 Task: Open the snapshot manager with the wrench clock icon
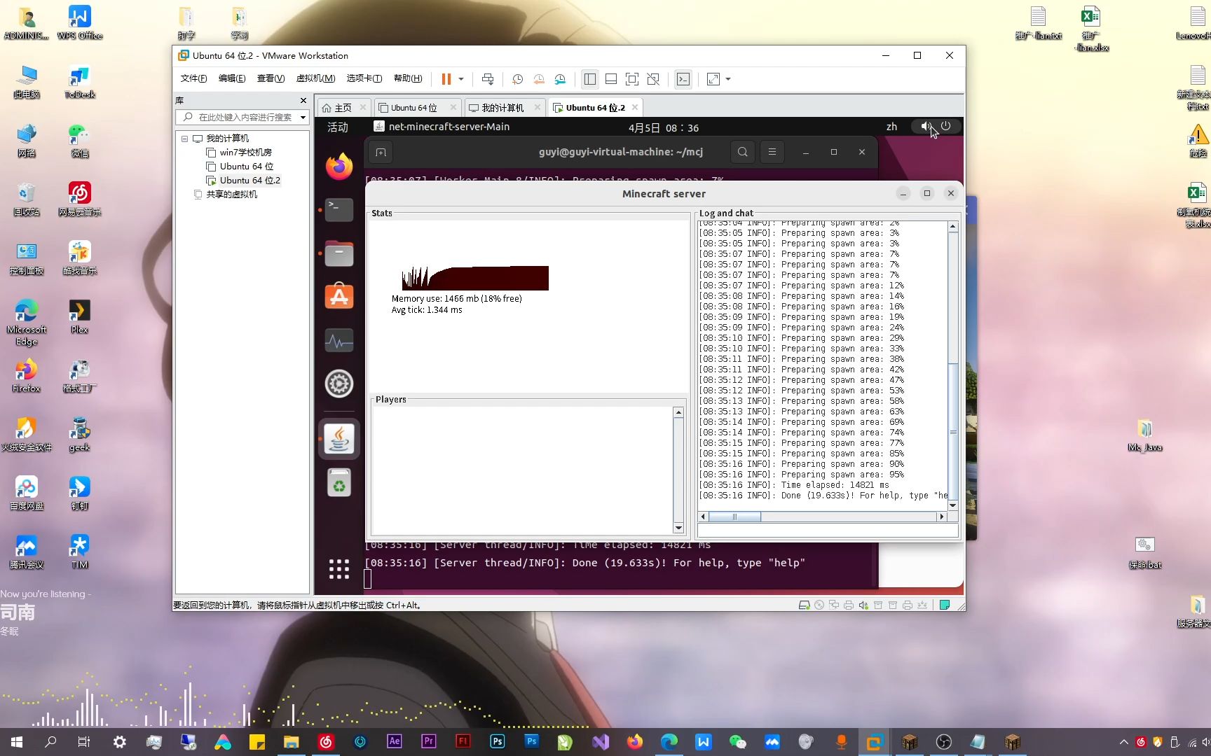[560, 79]
